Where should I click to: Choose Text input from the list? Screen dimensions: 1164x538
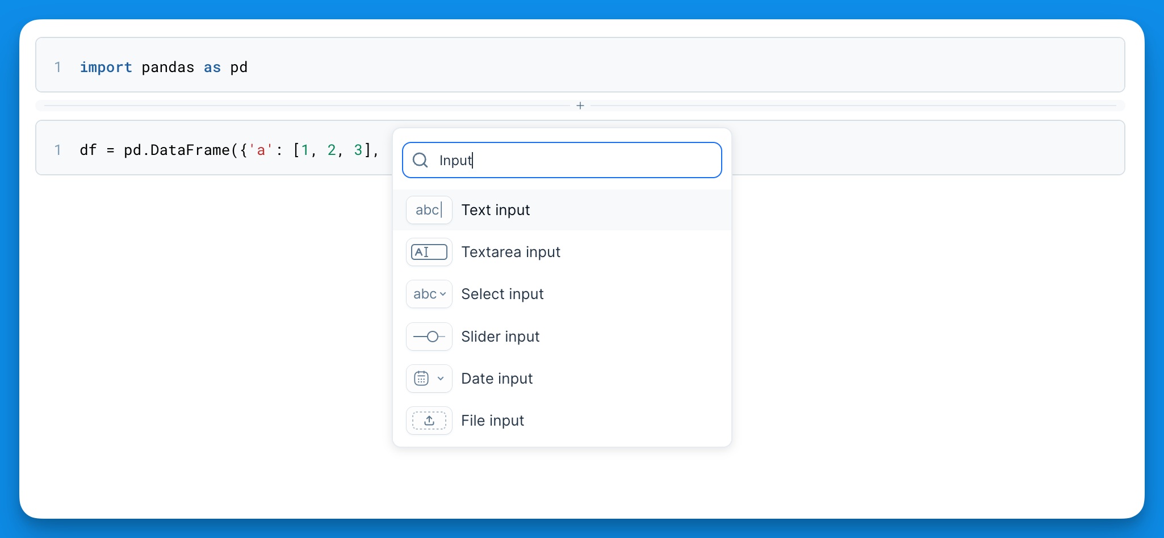[x=562, y=210]
